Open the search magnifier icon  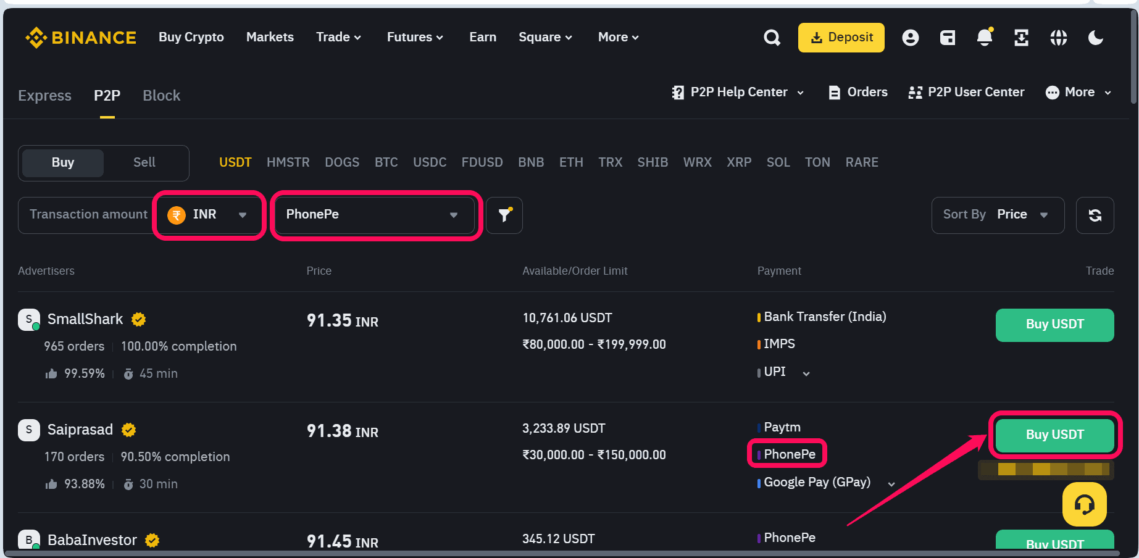(x=772, y=38)
